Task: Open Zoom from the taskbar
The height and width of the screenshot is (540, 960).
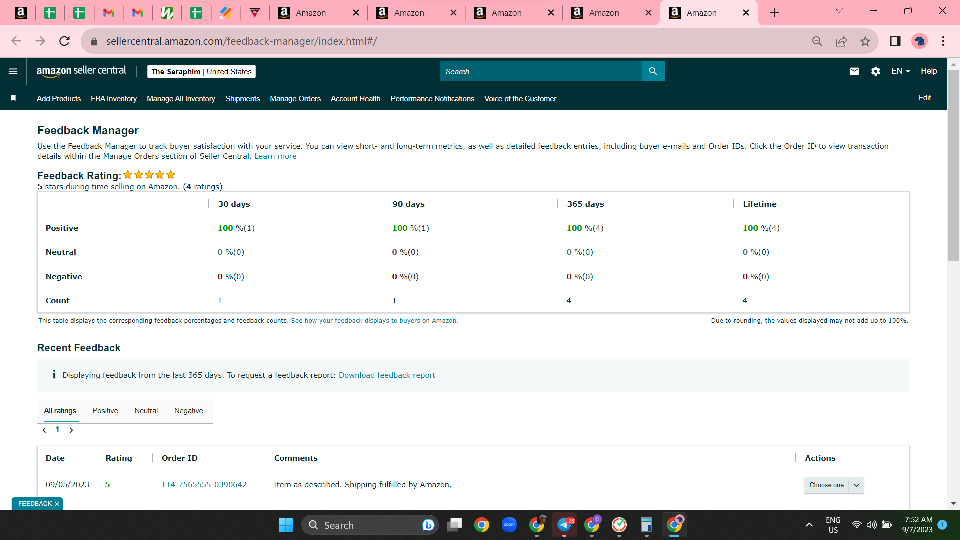Action: (509, 525)
